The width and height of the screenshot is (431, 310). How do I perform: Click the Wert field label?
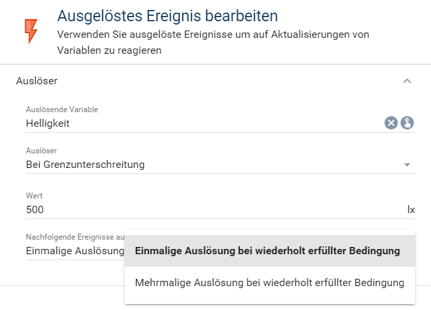pyautogui.click(x=34, y=196)
